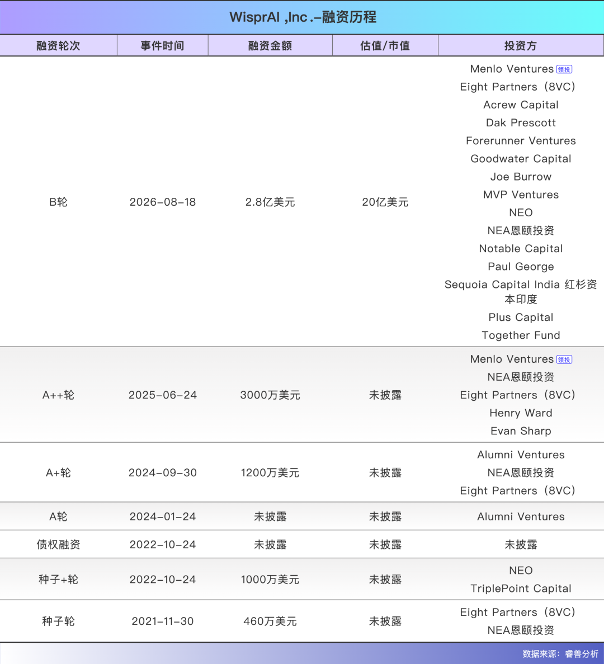Screen dimensions: 604x664
Task: Click the date 2021-11-30
Action: [163, 621]
